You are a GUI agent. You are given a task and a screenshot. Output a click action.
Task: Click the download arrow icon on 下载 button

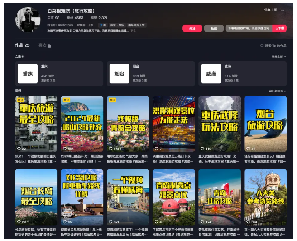click(278, 29)
